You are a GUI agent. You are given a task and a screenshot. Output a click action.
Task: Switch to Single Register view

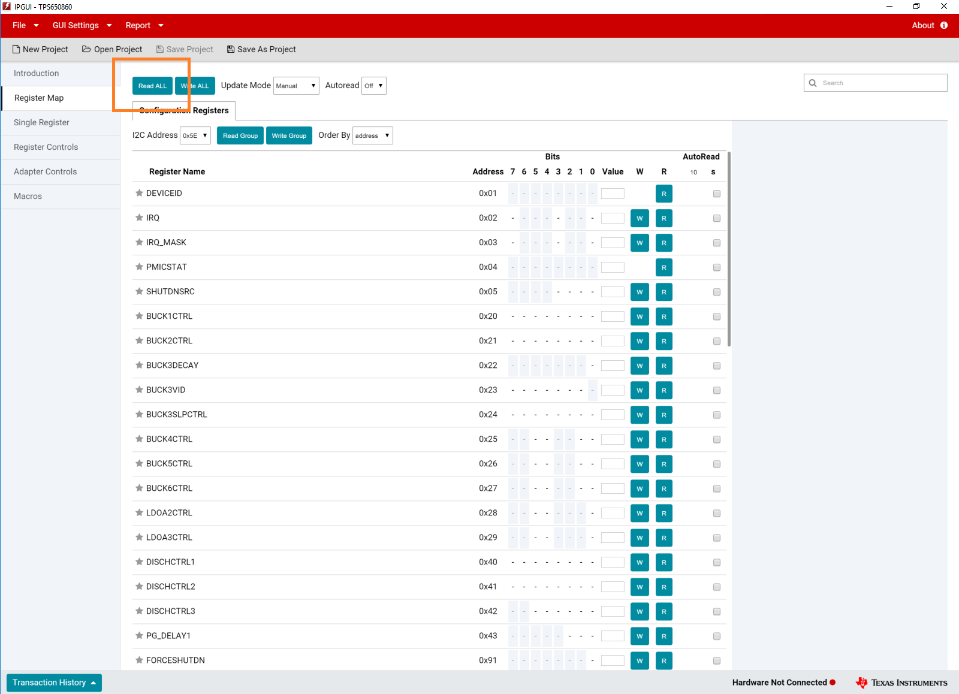pos(61,122)
